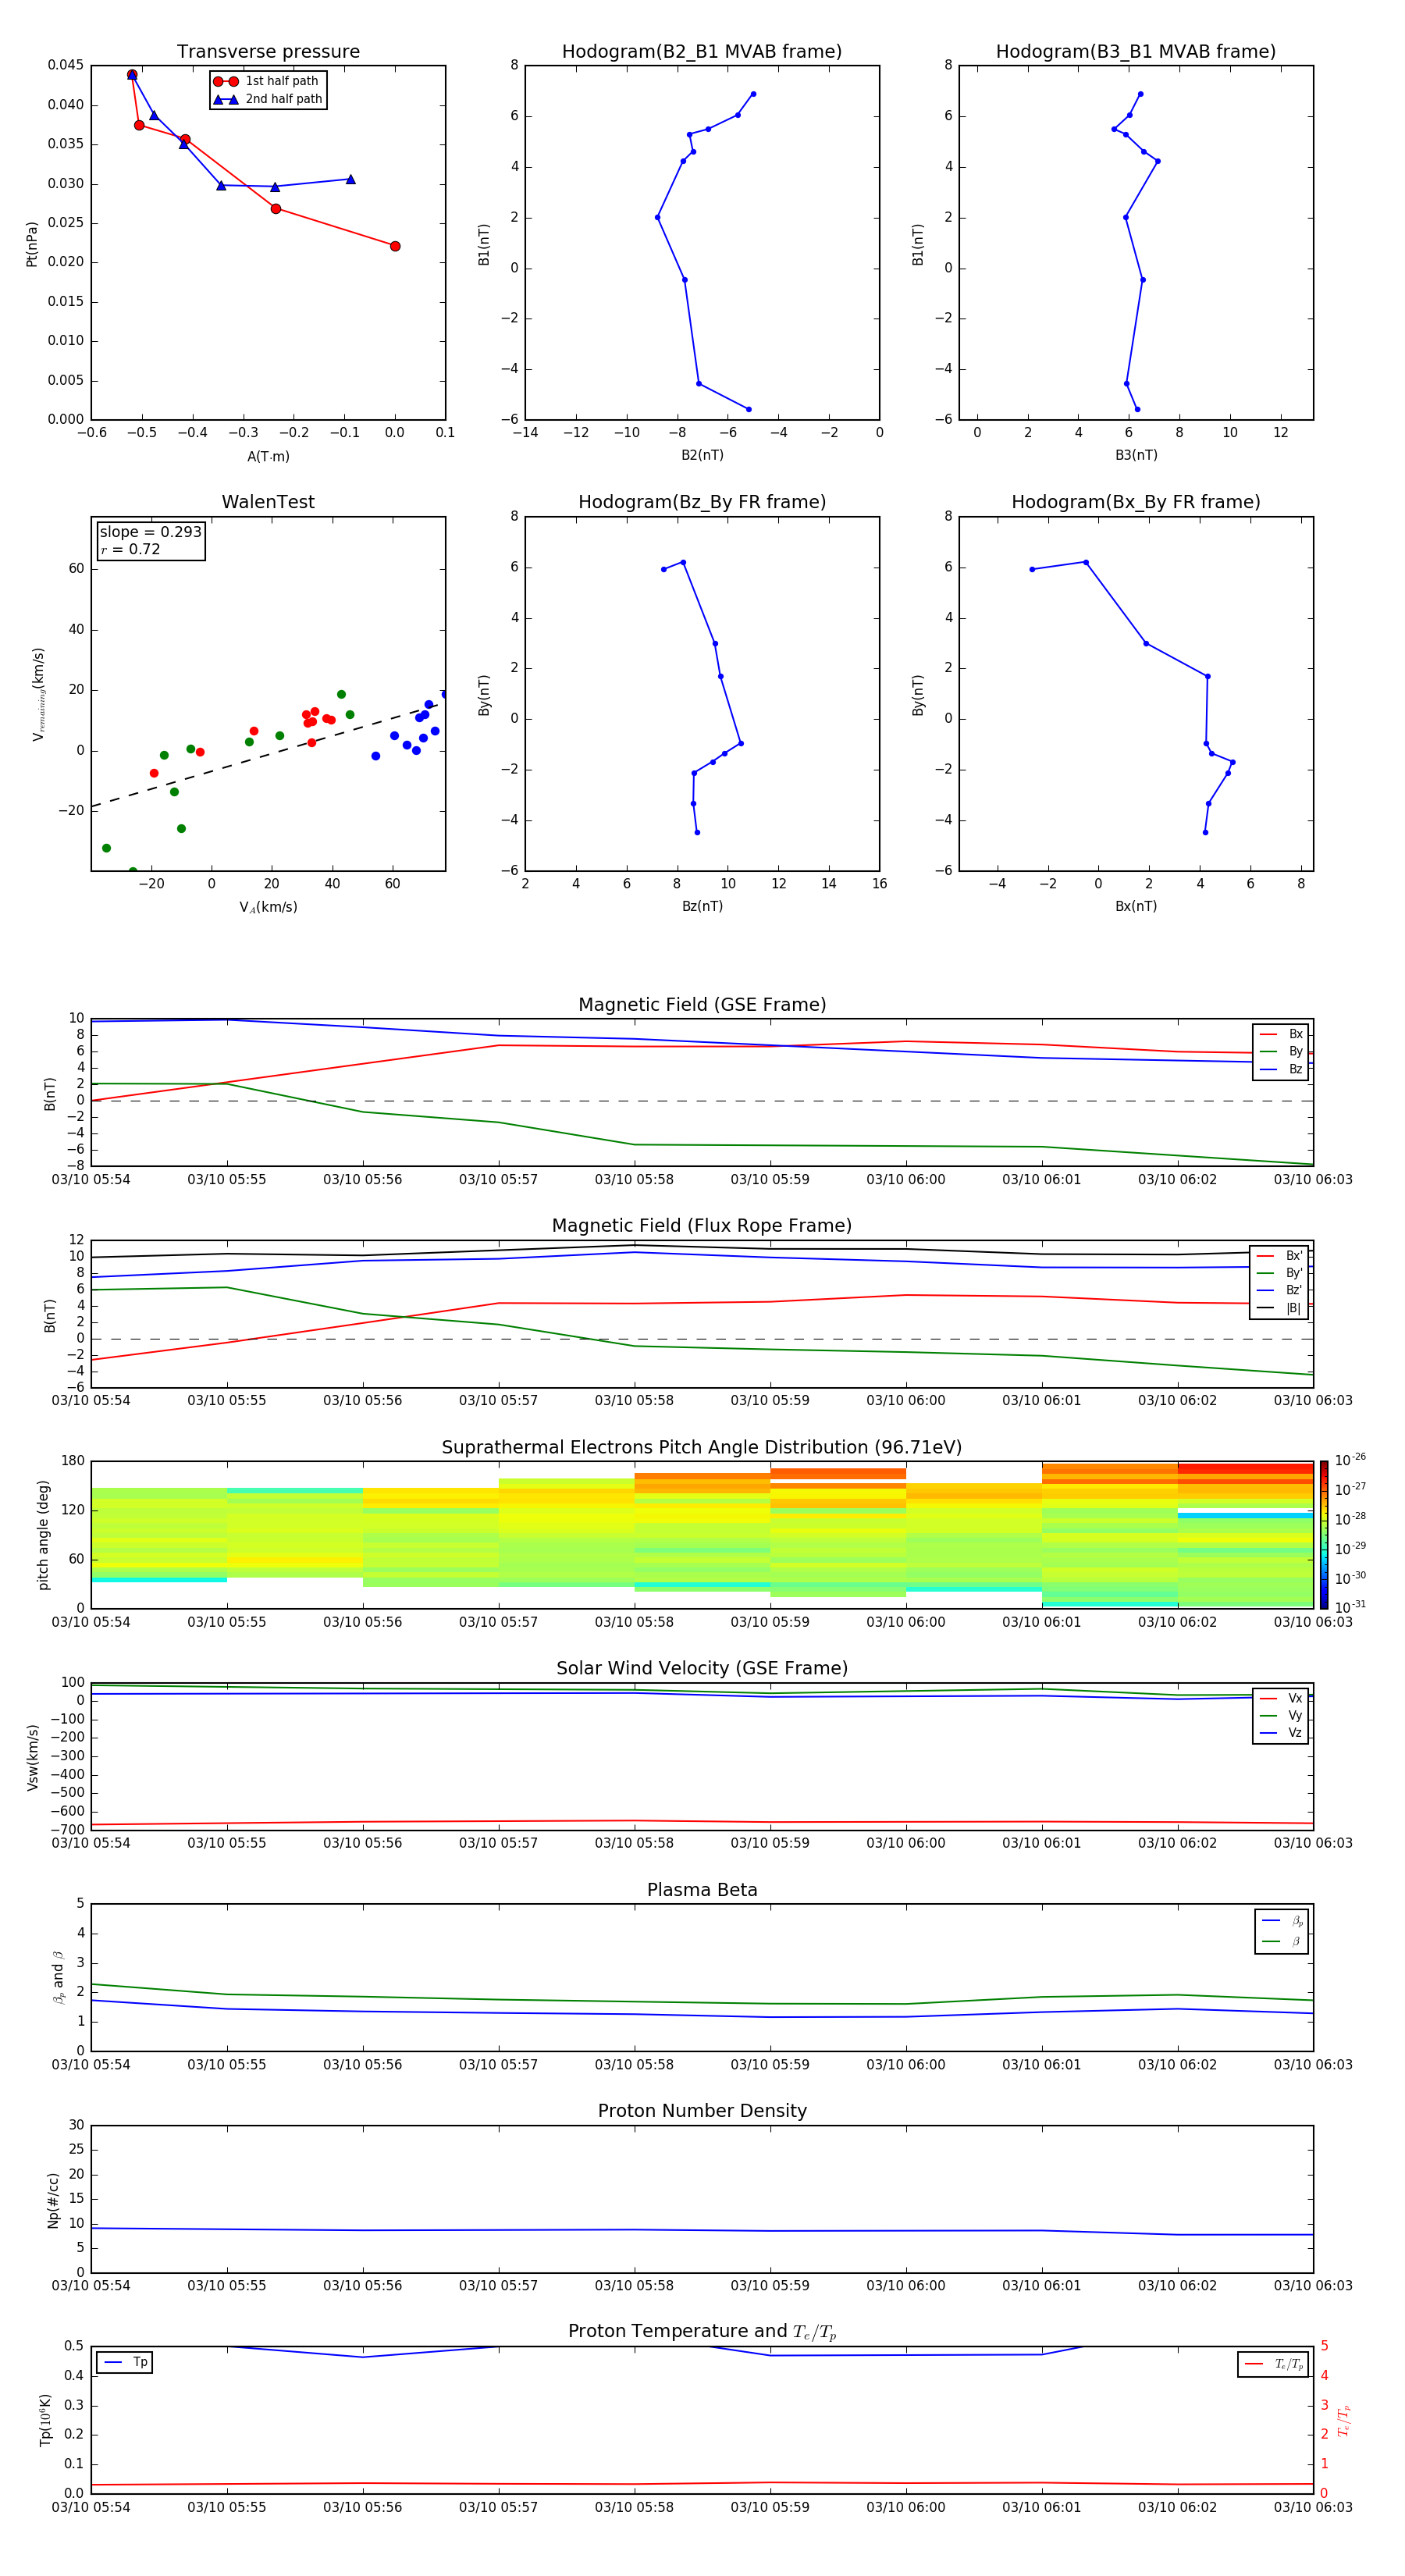The width and height of the screenshot is (1405, 2576).
Task: Select the 'Hodogram(B3_B1 MVAB frame)' title
Action: pyautogui.click(x=1136, y=52)
